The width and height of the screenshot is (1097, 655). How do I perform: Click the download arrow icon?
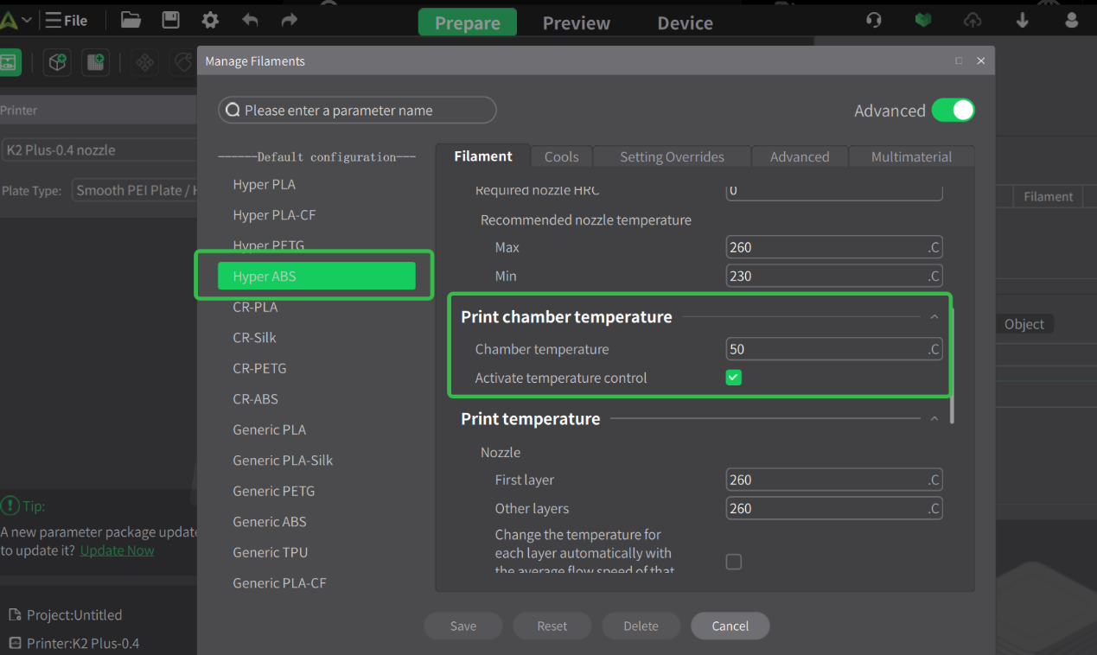pyautogui.click(x=1023, y=20)
